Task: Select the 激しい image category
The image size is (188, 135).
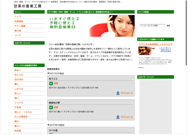Action: 18,126
